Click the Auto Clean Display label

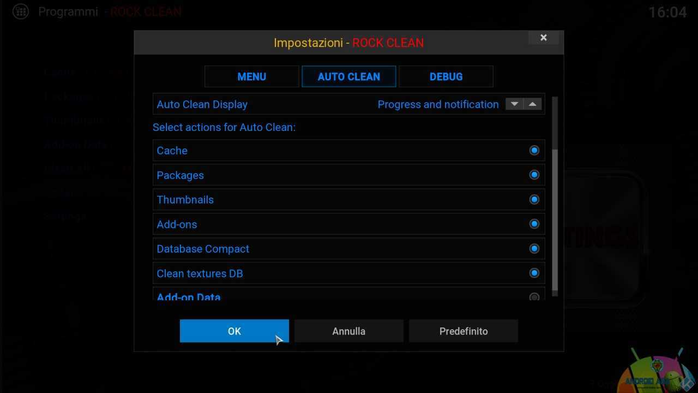click(202, 104)
